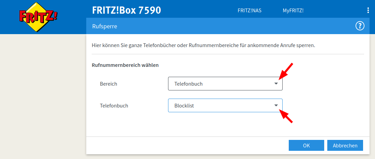Click the selected Telefonbuch value in Bereich field
This screenshot has width=375, height=159.
[x=188, y=84]
